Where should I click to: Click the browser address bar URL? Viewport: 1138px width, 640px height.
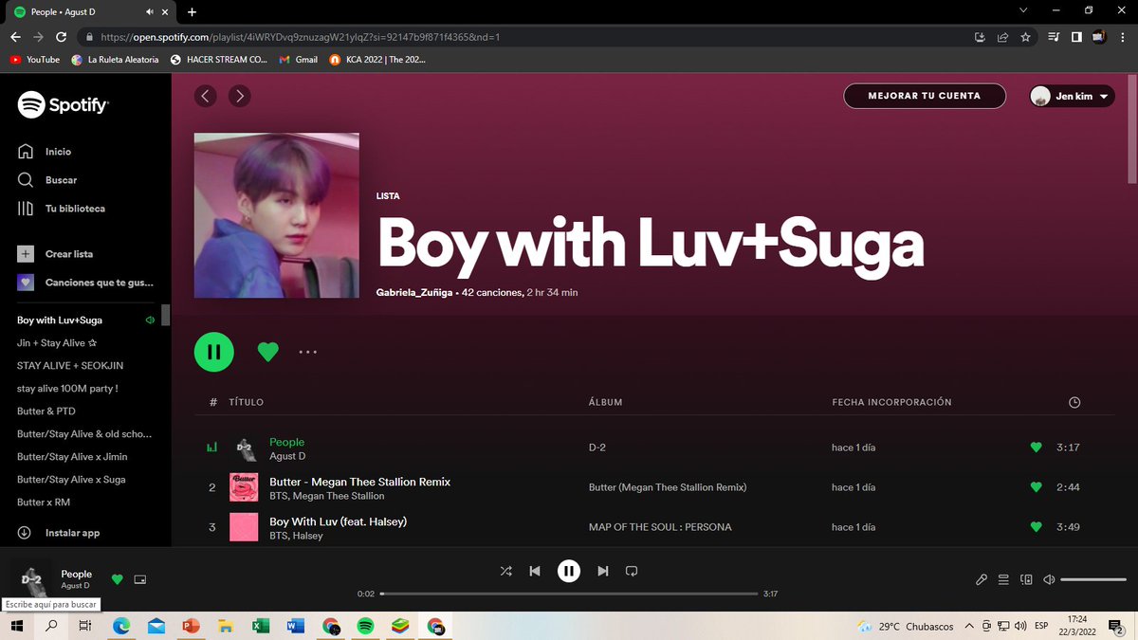pos(299,37)
